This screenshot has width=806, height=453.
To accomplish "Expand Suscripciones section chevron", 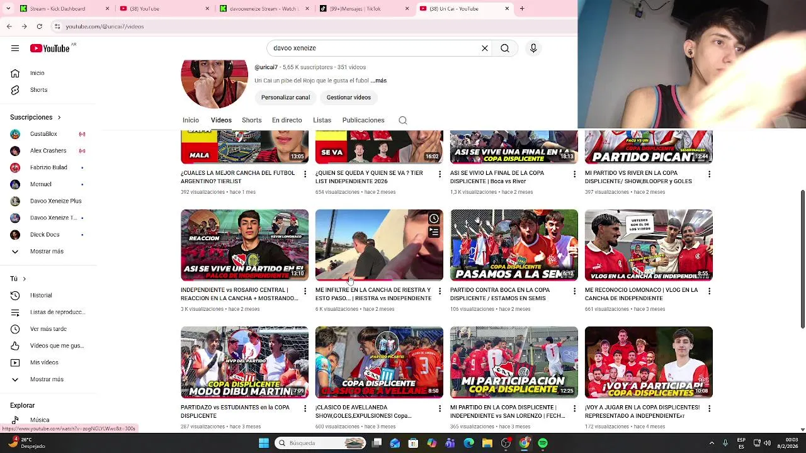I will click(59, 118).
